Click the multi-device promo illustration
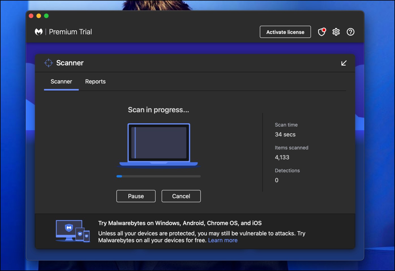The height and width of the screenshot is (271, 395). coord(73,231)
